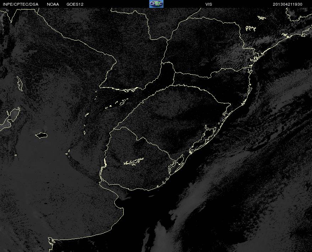The height and width of the screenshot is (252, 312).
Task: Click the NOAA header label
Action: [x=53, y=4]
